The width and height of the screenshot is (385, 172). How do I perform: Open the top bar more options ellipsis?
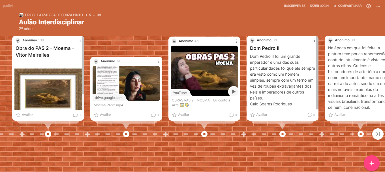(378, 6)
